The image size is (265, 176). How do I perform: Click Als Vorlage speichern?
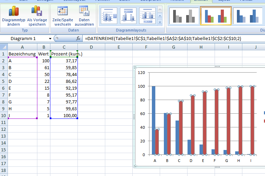click(x=37, y=16)
